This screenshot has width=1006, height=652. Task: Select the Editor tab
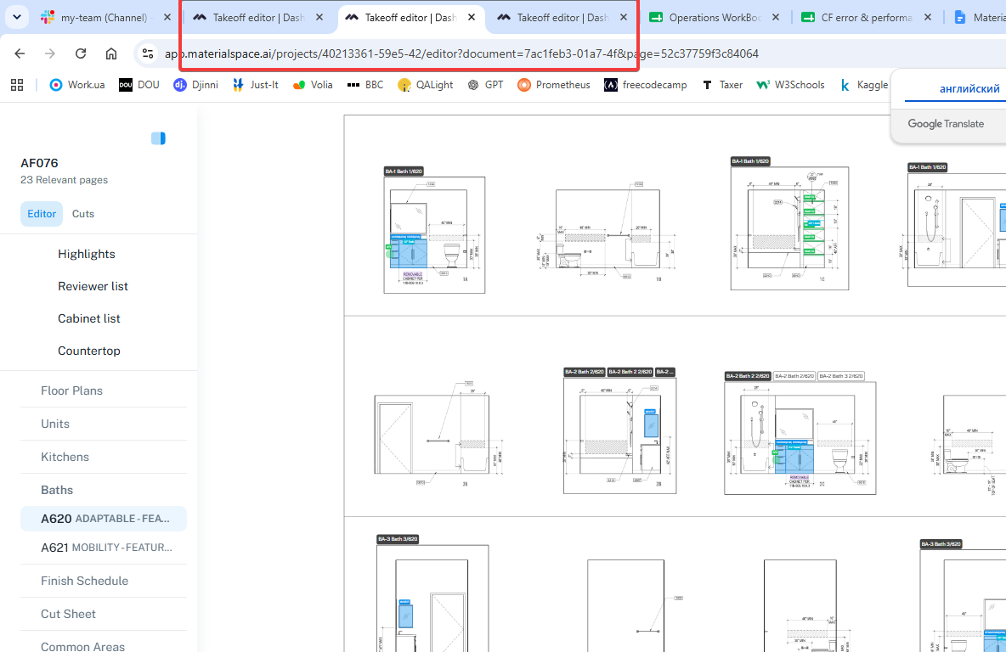(42, 214)
